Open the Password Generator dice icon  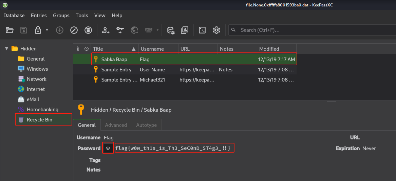(x=202, y=30)
